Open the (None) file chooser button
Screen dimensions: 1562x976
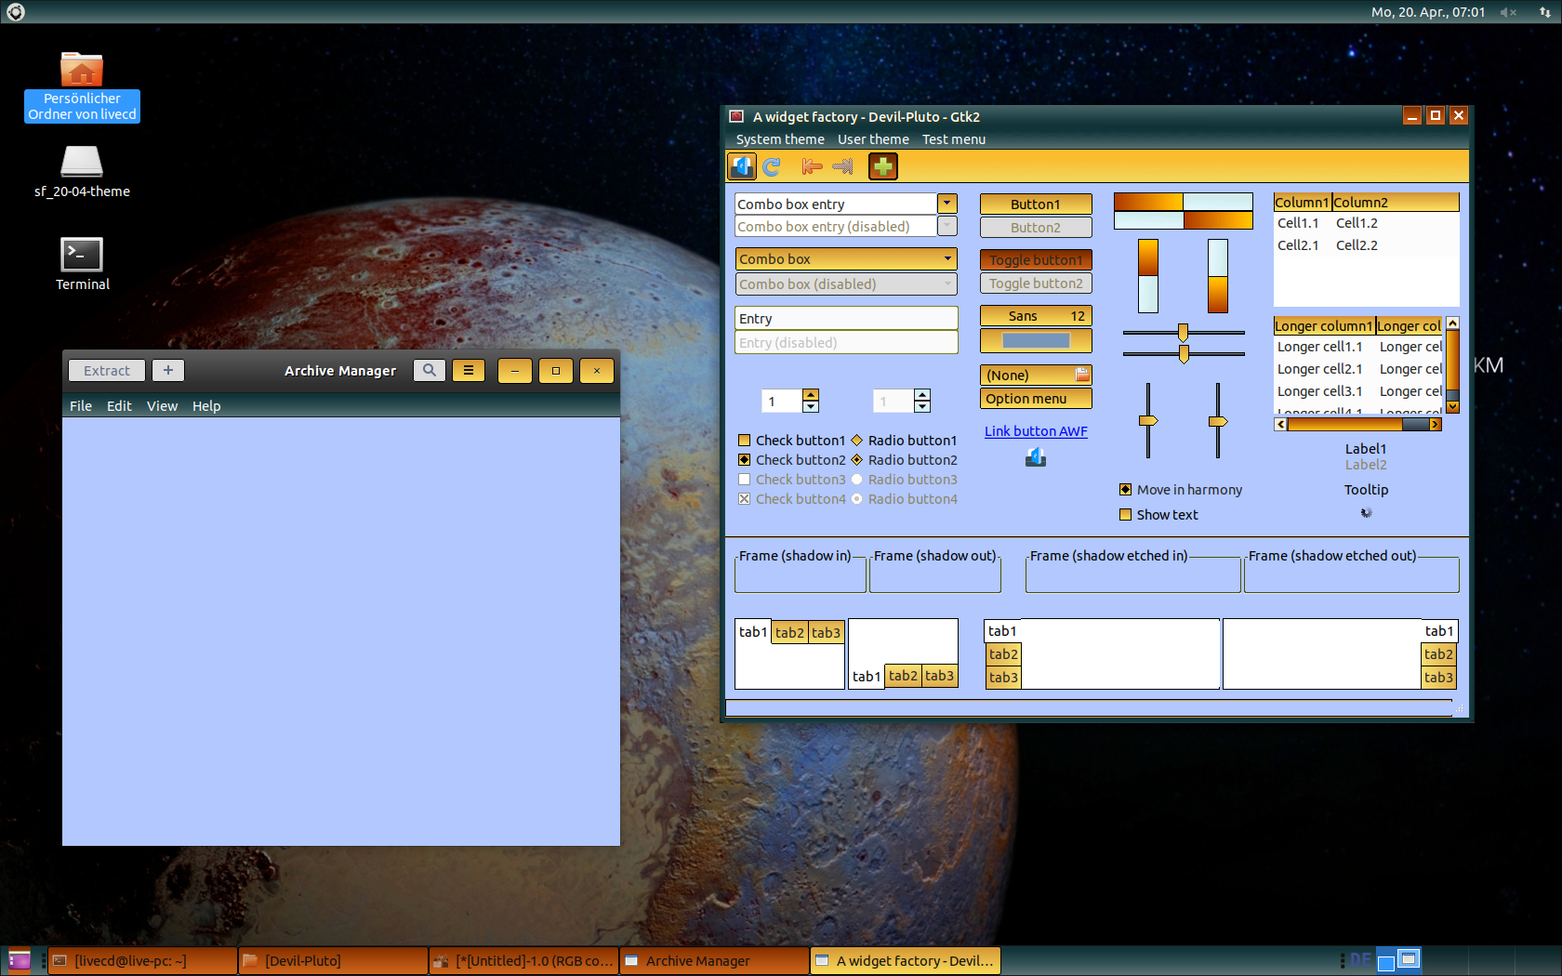(x=1036, y=376)
